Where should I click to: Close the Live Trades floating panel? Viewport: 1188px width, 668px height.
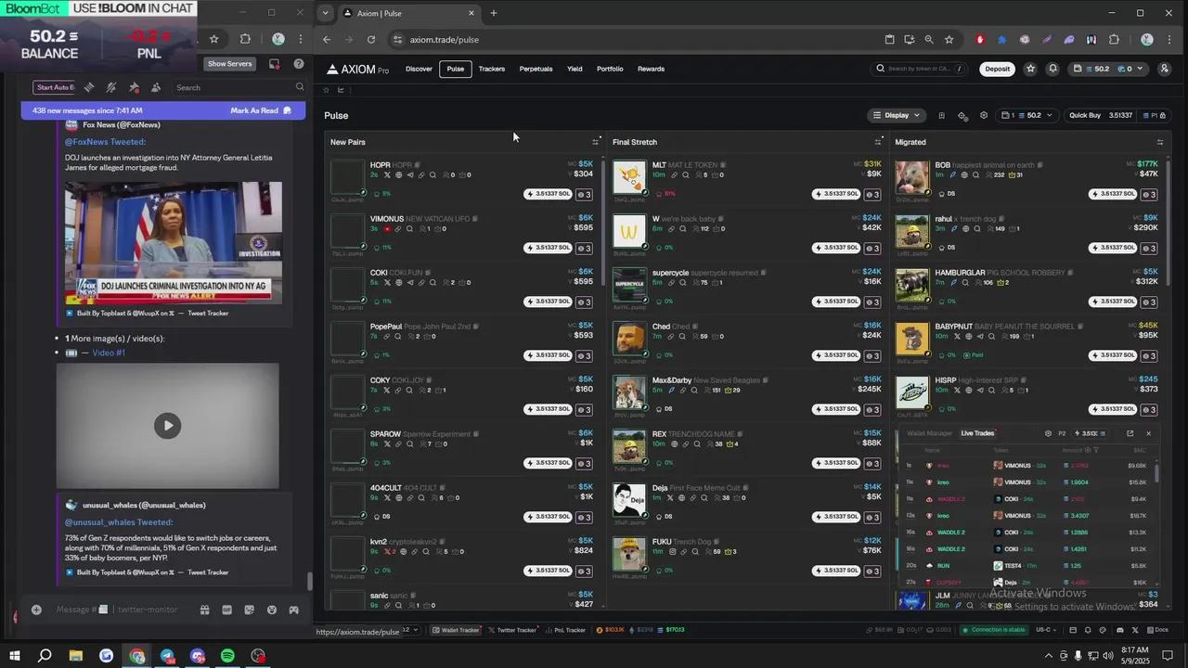click(x=1148, y=433)
